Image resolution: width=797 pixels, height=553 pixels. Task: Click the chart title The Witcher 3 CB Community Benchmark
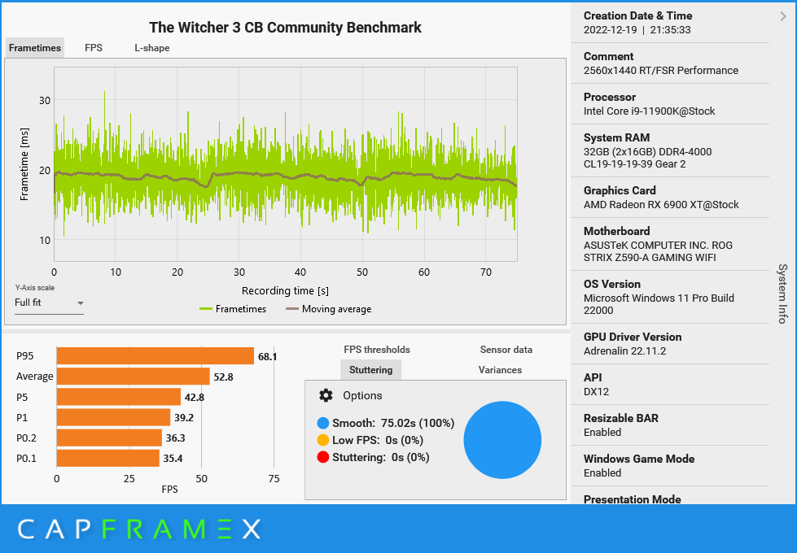(285, 28)
